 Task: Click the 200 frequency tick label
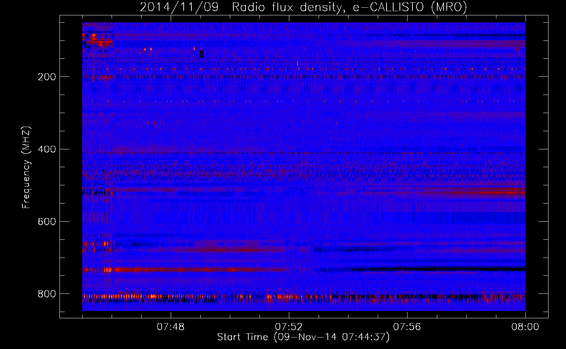point(47,77)
